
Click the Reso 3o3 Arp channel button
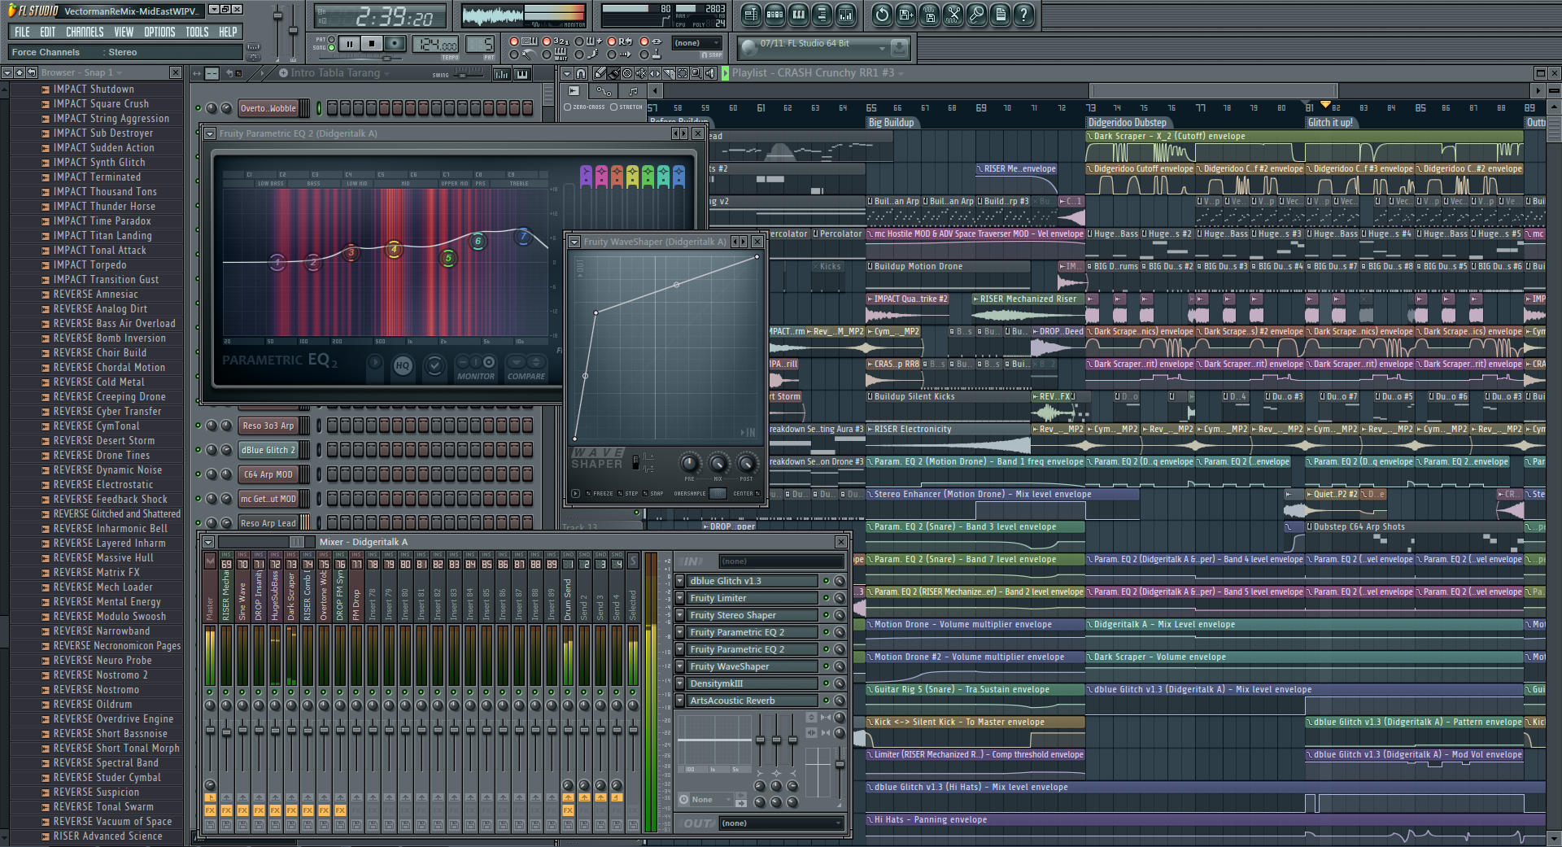click(268, 426)
